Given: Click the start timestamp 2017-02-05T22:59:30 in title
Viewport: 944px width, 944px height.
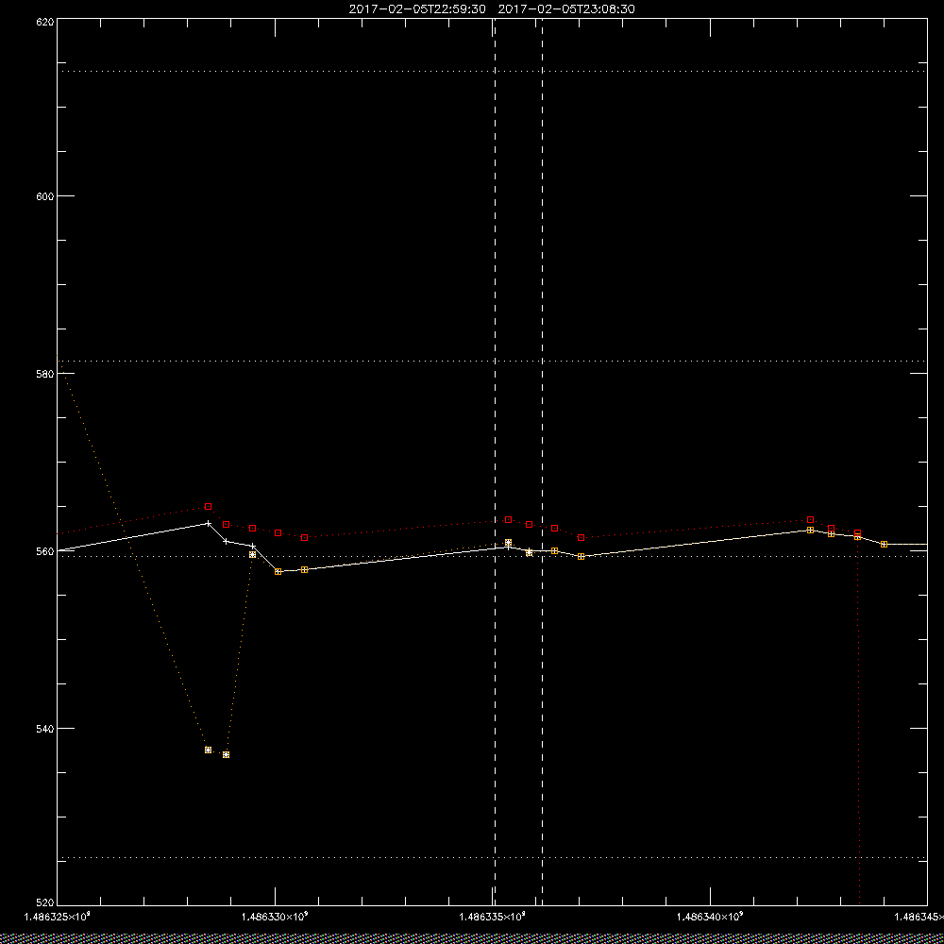Looking at the screenshot, I should click(417, 9).
